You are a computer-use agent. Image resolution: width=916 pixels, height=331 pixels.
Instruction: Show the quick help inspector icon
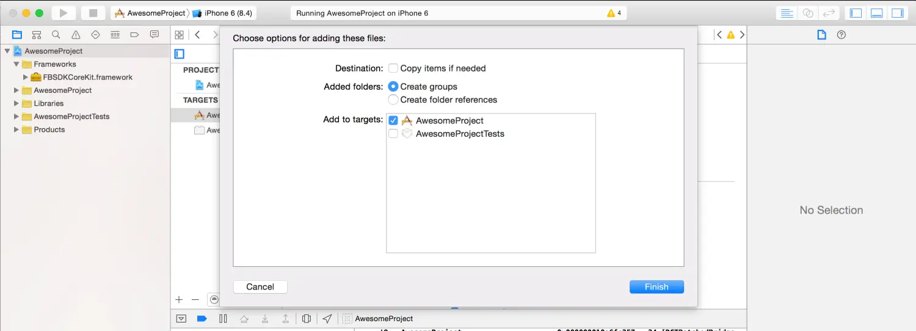click(x=841, y=35)
